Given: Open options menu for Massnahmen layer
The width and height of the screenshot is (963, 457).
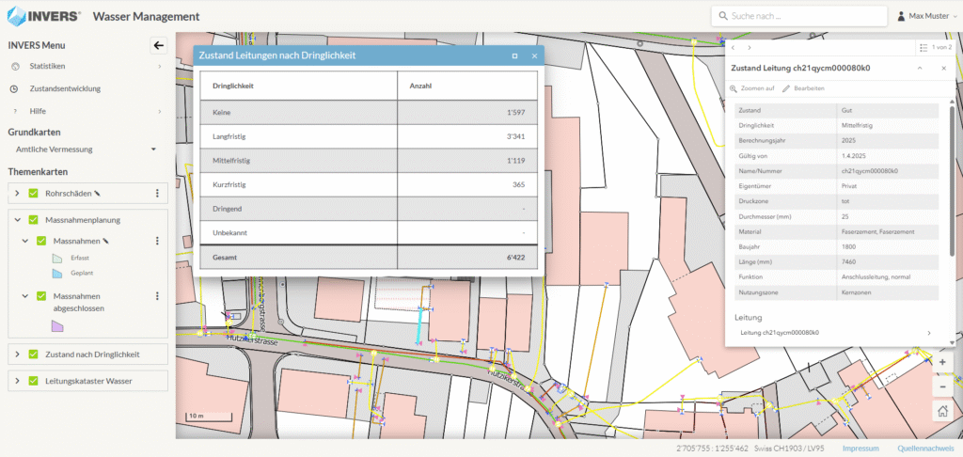Looking at the screenshot, I should [157, 242].
